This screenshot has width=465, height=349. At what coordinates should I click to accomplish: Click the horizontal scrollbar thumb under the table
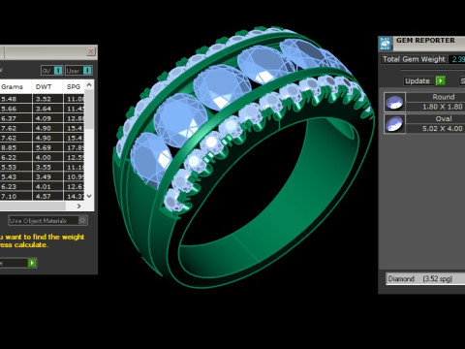point(33,206)
